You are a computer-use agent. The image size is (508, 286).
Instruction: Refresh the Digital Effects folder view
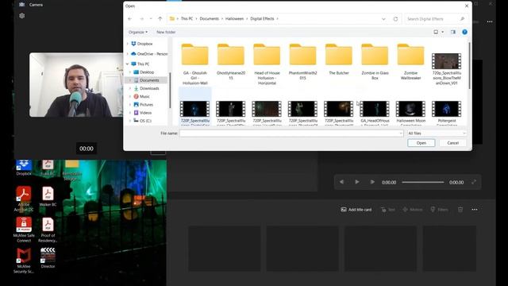[x=395, y=19]
